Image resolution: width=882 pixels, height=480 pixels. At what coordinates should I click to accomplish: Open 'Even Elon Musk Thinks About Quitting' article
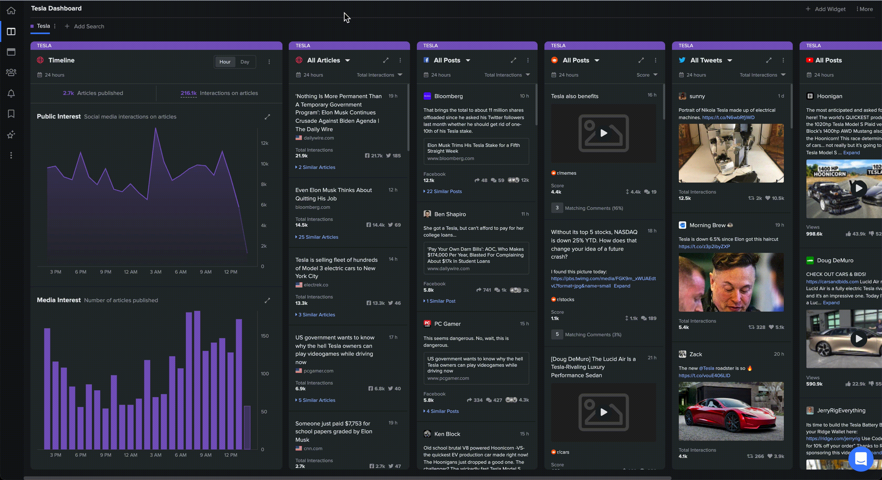(333, 194)
